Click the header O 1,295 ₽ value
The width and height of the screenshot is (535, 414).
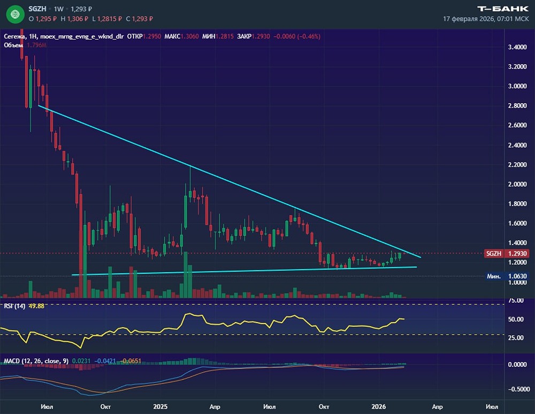(42, 19)
